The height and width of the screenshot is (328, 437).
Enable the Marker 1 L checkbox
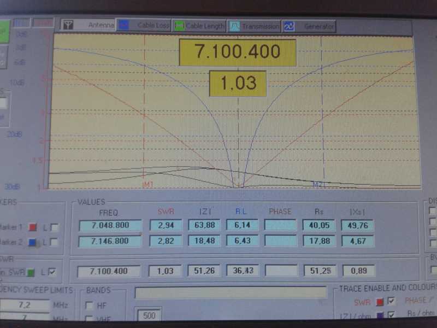pos(55,227)
